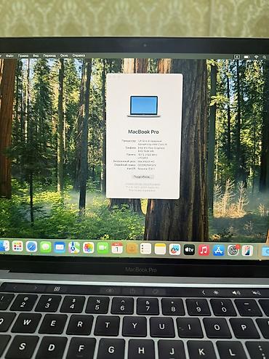Launch App Store from the Dock
269x359 pixels.
point(219,250)
